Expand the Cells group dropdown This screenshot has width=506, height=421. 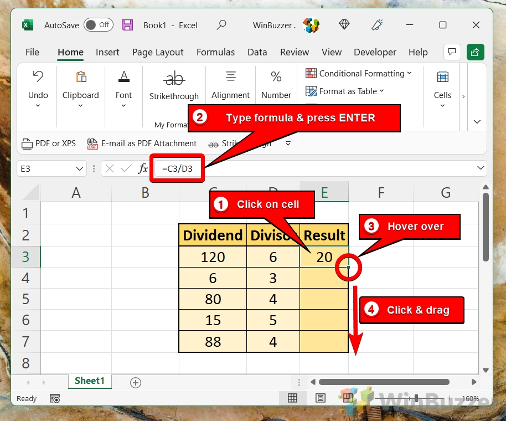click(x=442, y=106)
